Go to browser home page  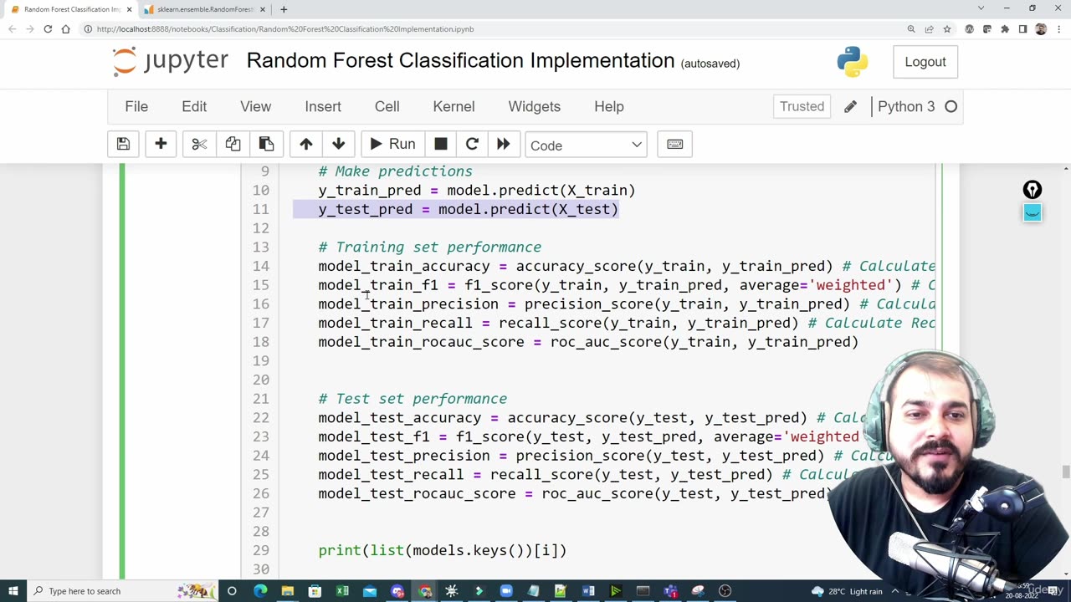[65, 29]
